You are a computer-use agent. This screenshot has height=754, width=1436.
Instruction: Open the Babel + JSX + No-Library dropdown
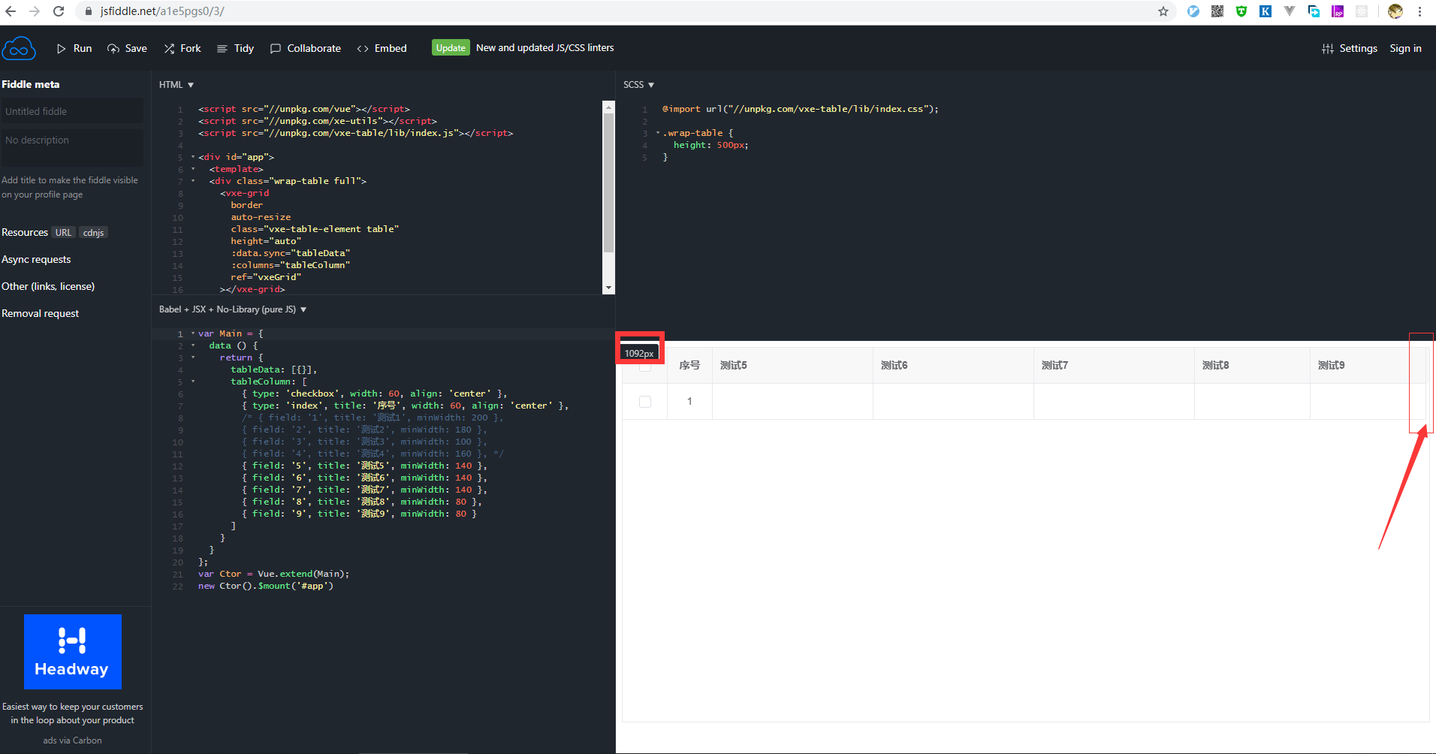tap(231, 309)
